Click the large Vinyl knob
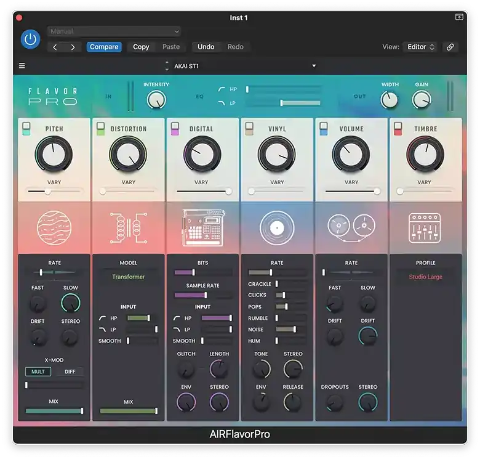Viewport: 480px width, 459px height. pyautogui.click(x=277, y=155)
